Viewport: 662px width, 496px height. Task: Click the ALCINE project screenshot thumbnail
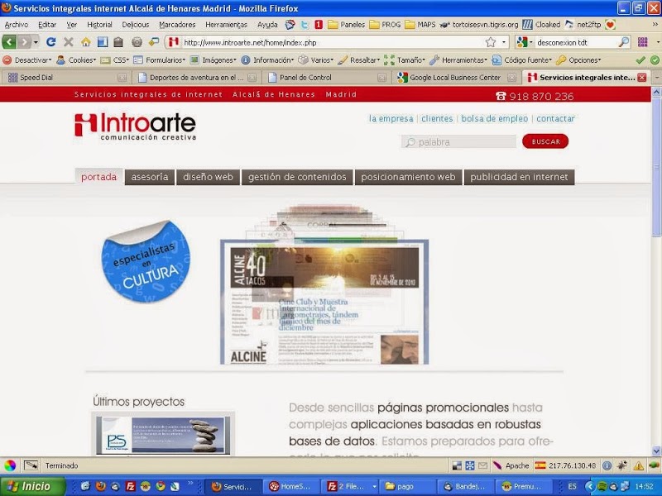pos(324,302)
